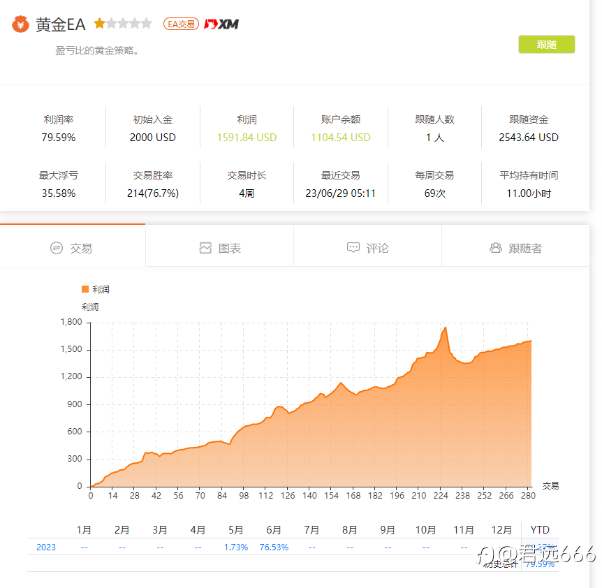The image size is (602, 588).
Task: Click the chart peak near trade 224
Action: [445, 328]
